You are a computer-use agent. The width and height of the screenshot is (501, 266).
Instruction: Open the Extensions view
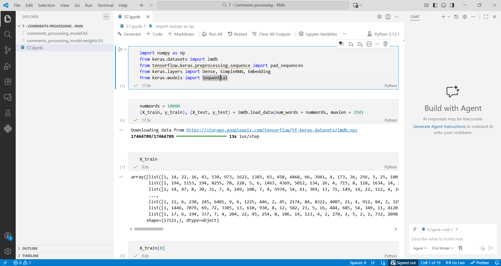(x=8, y=82)
